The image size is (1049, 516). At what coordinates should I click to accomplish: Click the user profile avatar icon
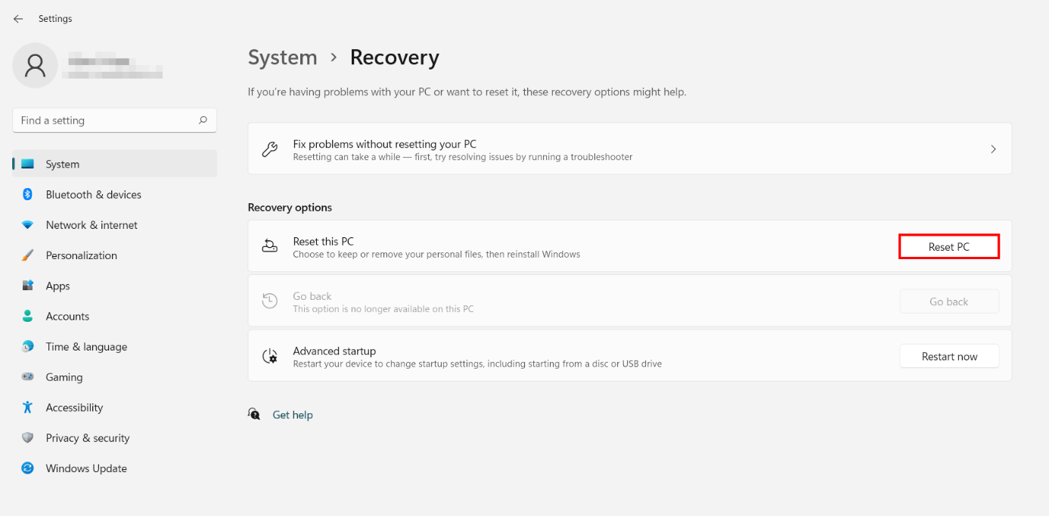[x=35, y=66]
